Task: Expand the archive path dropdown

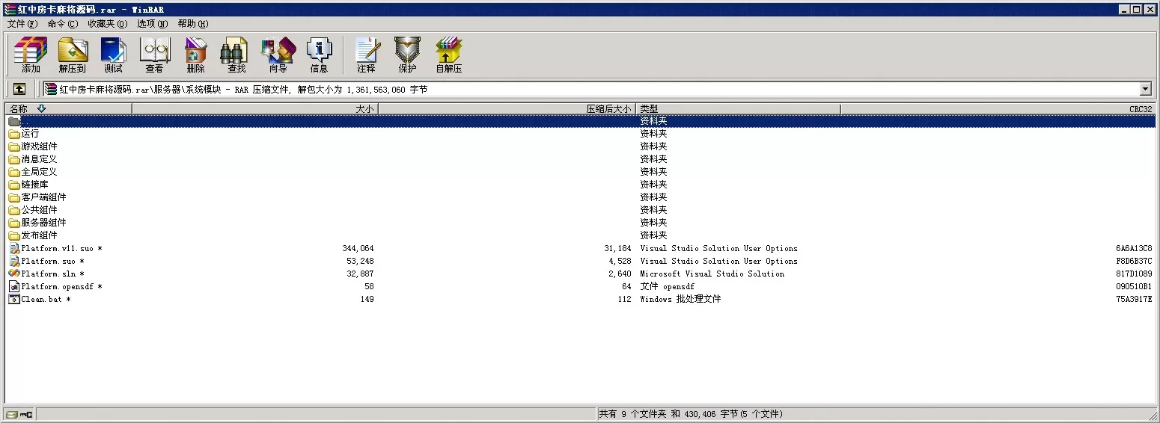Action: (1145, 90)
